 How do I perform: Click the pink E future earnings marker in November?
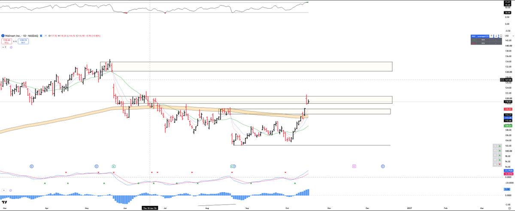[354, 166]
